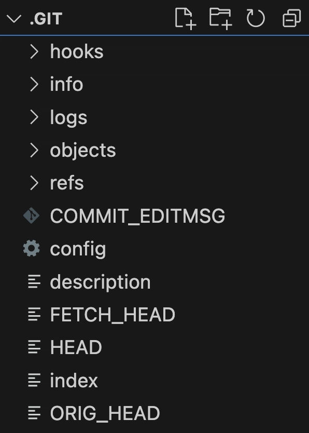Viewport: 309px width, 433px height.
Task: Expand the logs folder arrow
Action: tap(34, 117)
